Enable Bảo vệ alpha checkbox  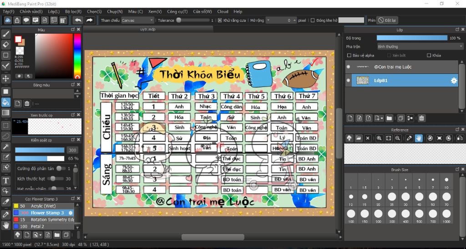click(349, 55)
